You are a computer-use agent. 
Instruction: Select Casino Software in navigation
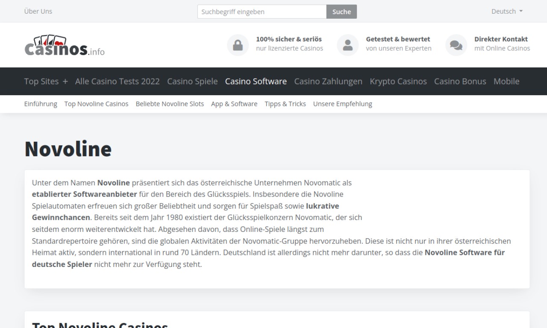256,81
